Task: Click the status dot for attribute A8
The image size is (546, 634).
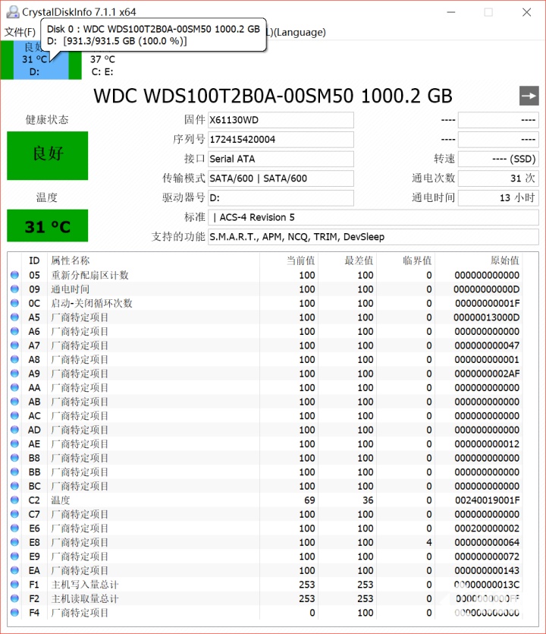Action: 15,359
